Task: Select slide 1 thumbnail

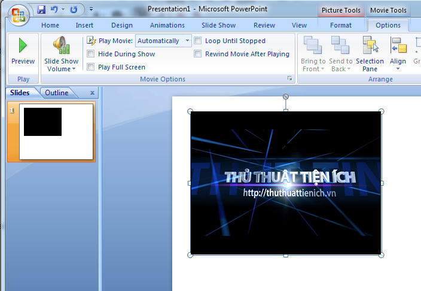Action: [56, 132]
